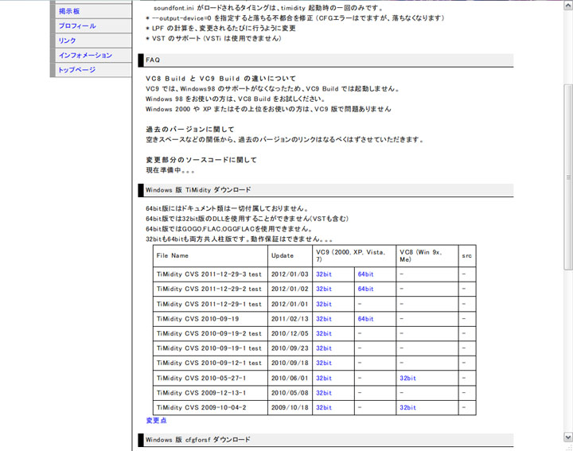573x451 pixels.
Task: Download 64bit build of CVS 2011-12-29-2 test
Action: [x=365, y=289]
